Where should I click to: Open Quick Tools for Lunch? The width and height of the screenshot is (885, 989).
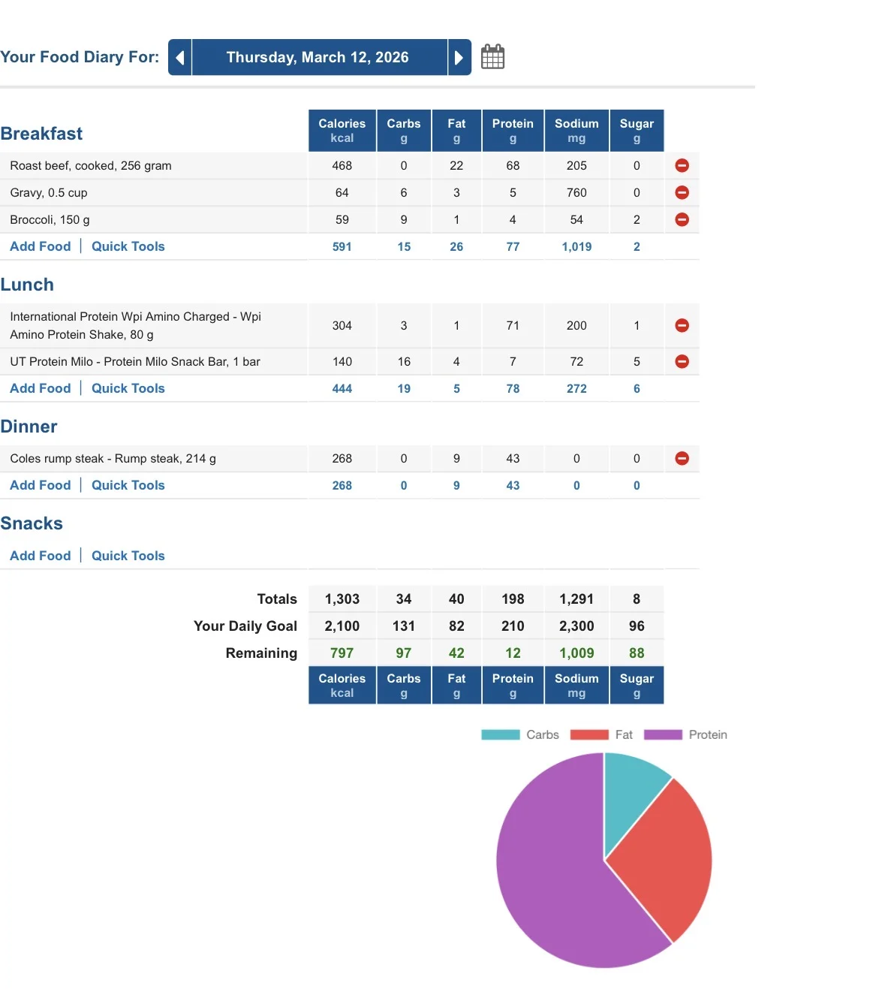tap(128, 388)
